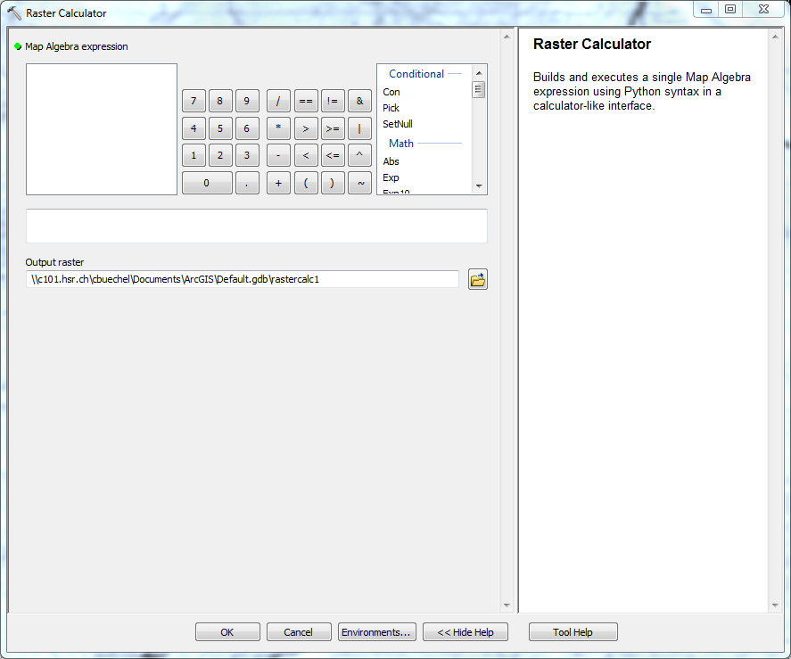791x659 pixels.
Task: Pick the Abs math function
Action: pos(391,161)
